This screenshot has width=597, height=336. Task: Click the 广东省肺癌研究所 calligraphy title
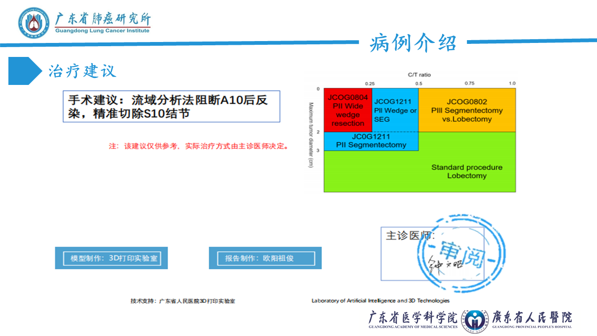[103, 19]
